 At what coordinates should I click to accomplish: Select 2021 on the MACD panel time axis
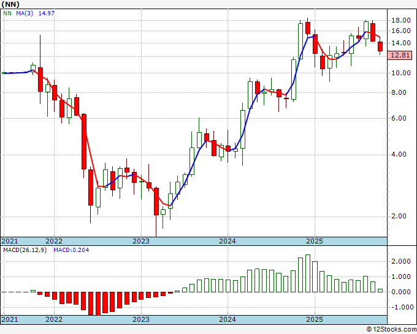[x=10, y=319]
